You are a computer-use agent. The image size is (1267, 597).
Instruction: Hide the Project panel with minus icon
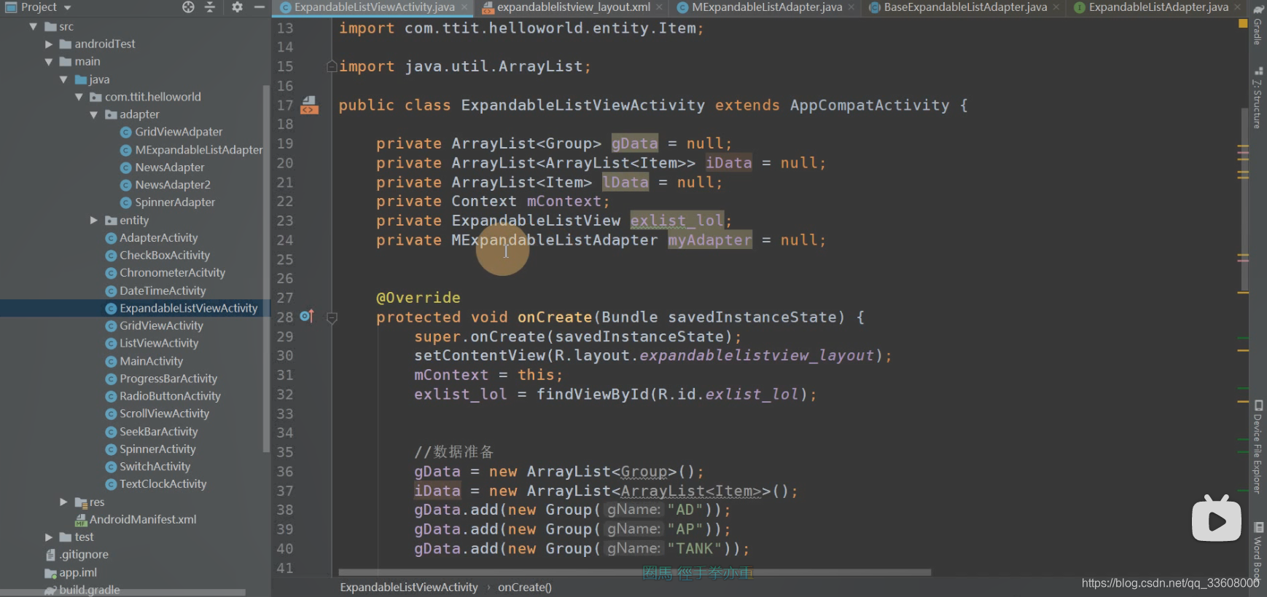point(259,7)
